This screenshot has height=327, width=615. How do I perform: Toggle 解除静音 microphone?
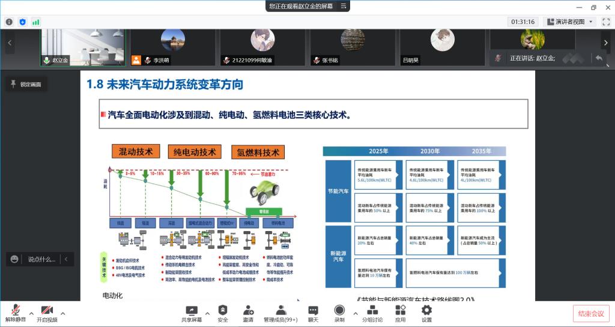[x=16, y=314]
